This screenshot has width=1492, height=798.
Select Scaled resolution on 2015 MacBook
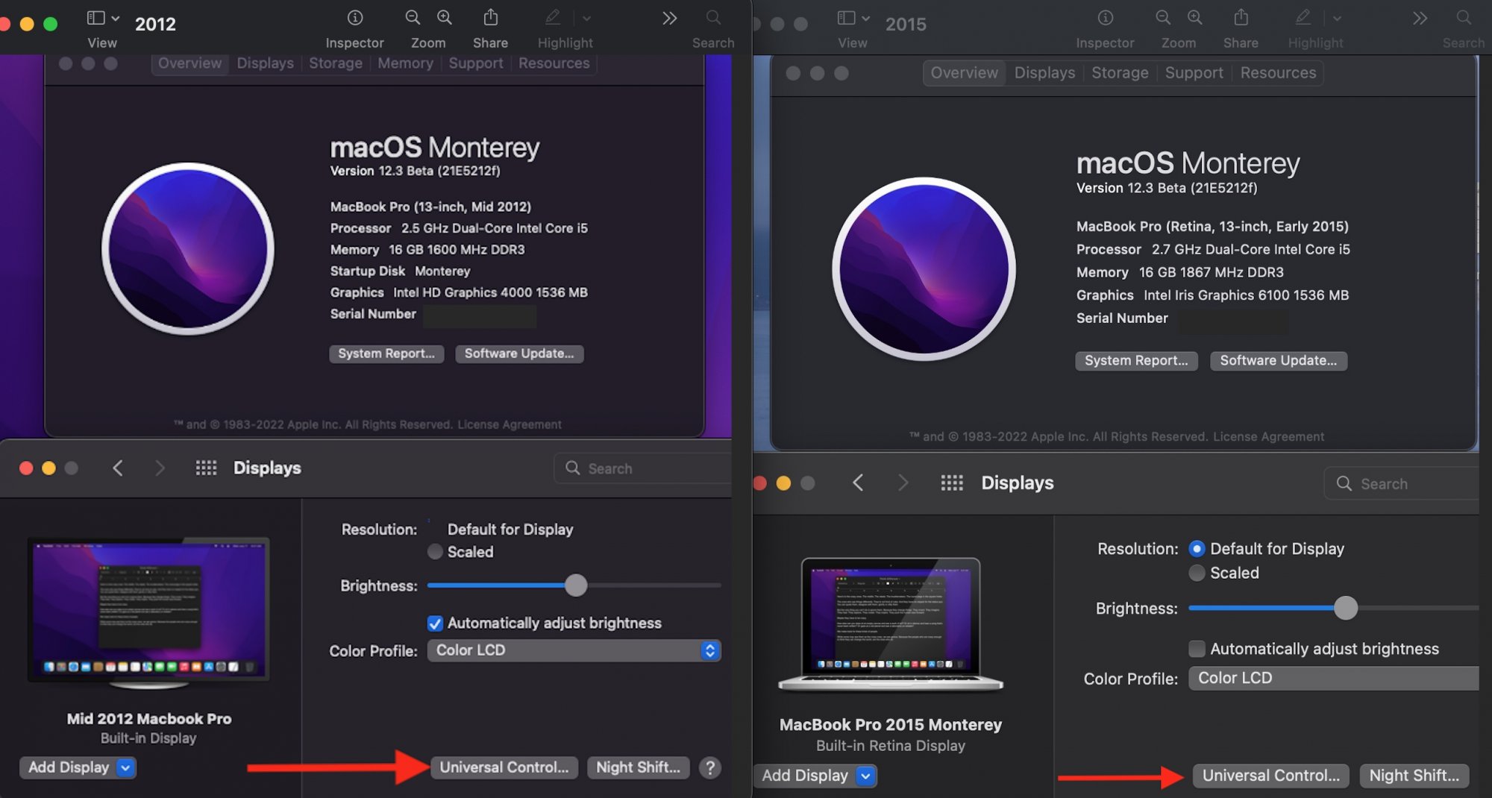pos(1197,573)
